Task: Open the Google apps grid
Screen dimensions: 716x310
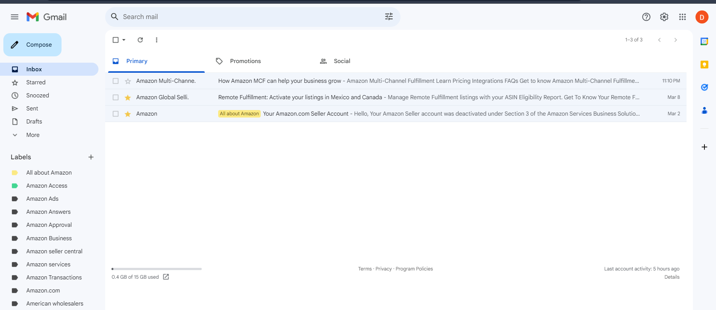Action: tap(682, 17)
